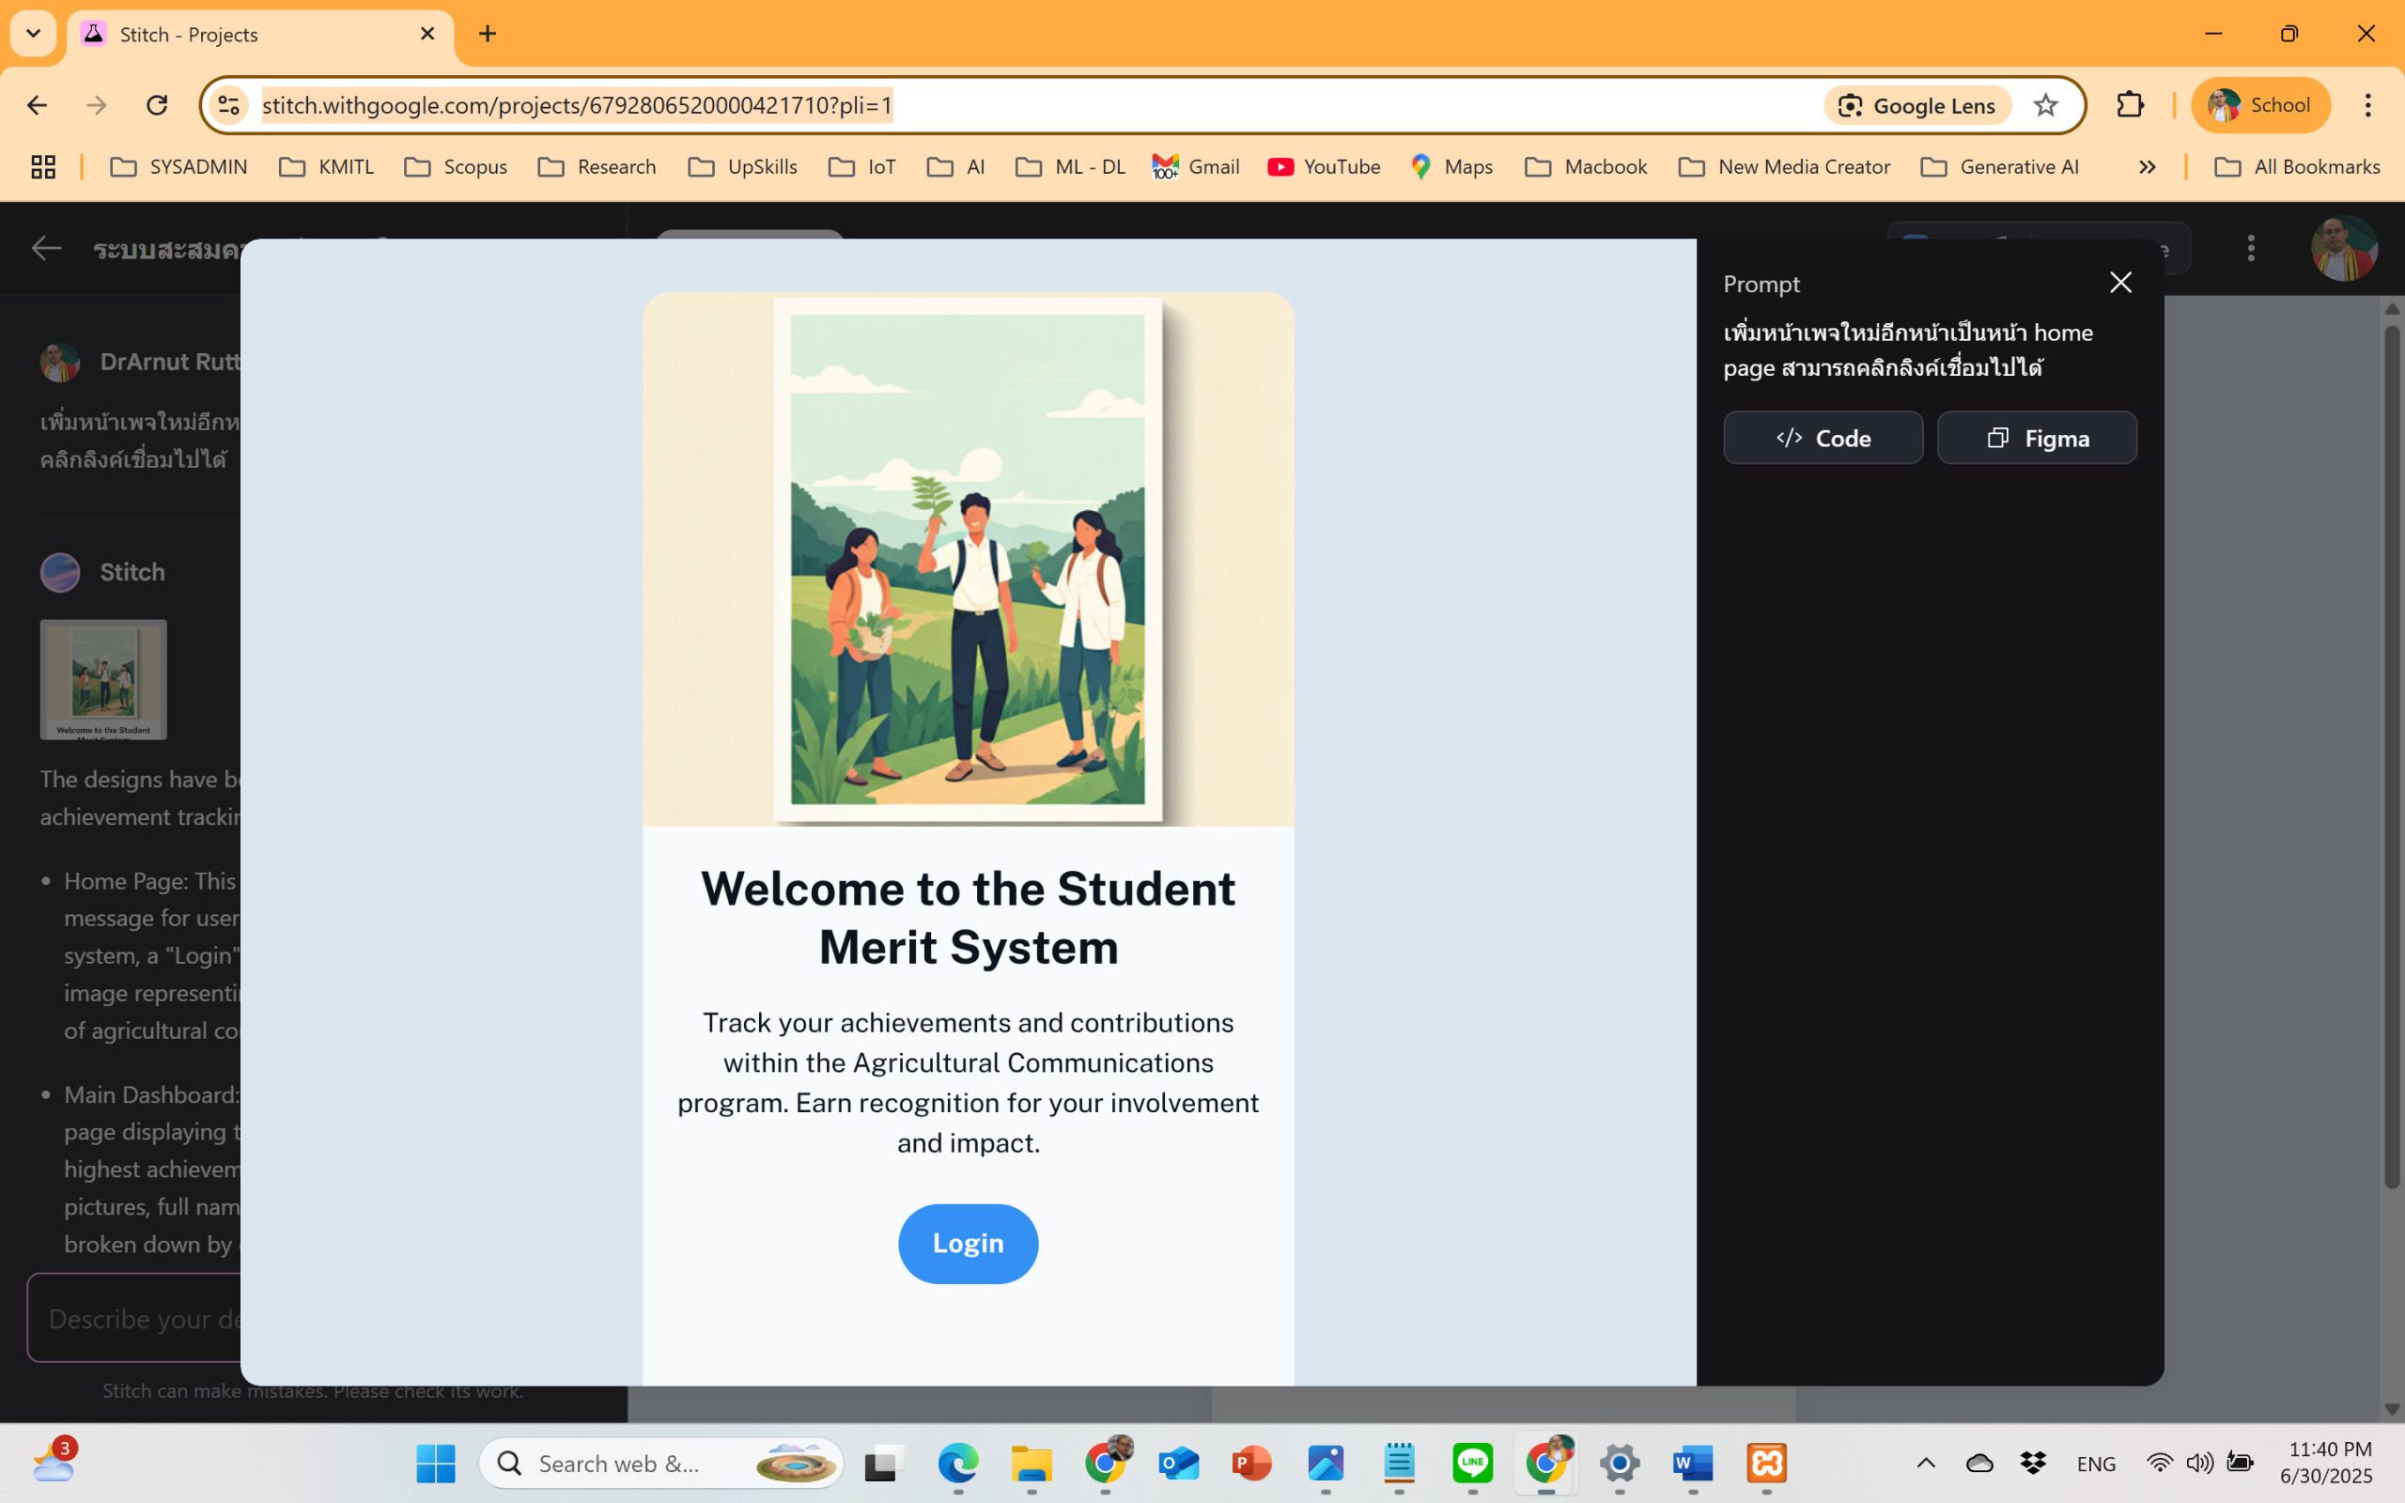Viewport: 2405px width, 1503px height.
Task: Launch Google Lens search
Action: (x=1917, y=105)
